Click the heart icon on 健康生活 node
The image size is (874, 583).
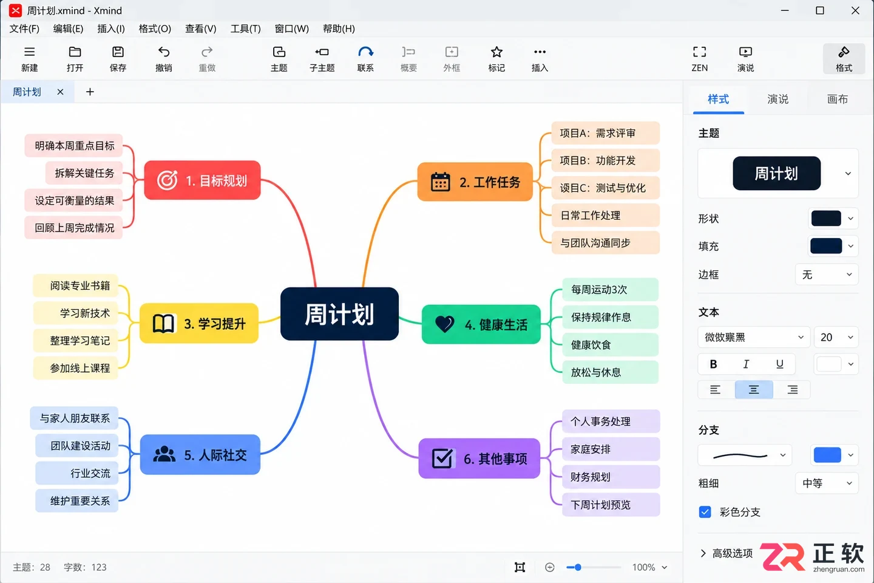pyautogui.click(x=444, y=324)
